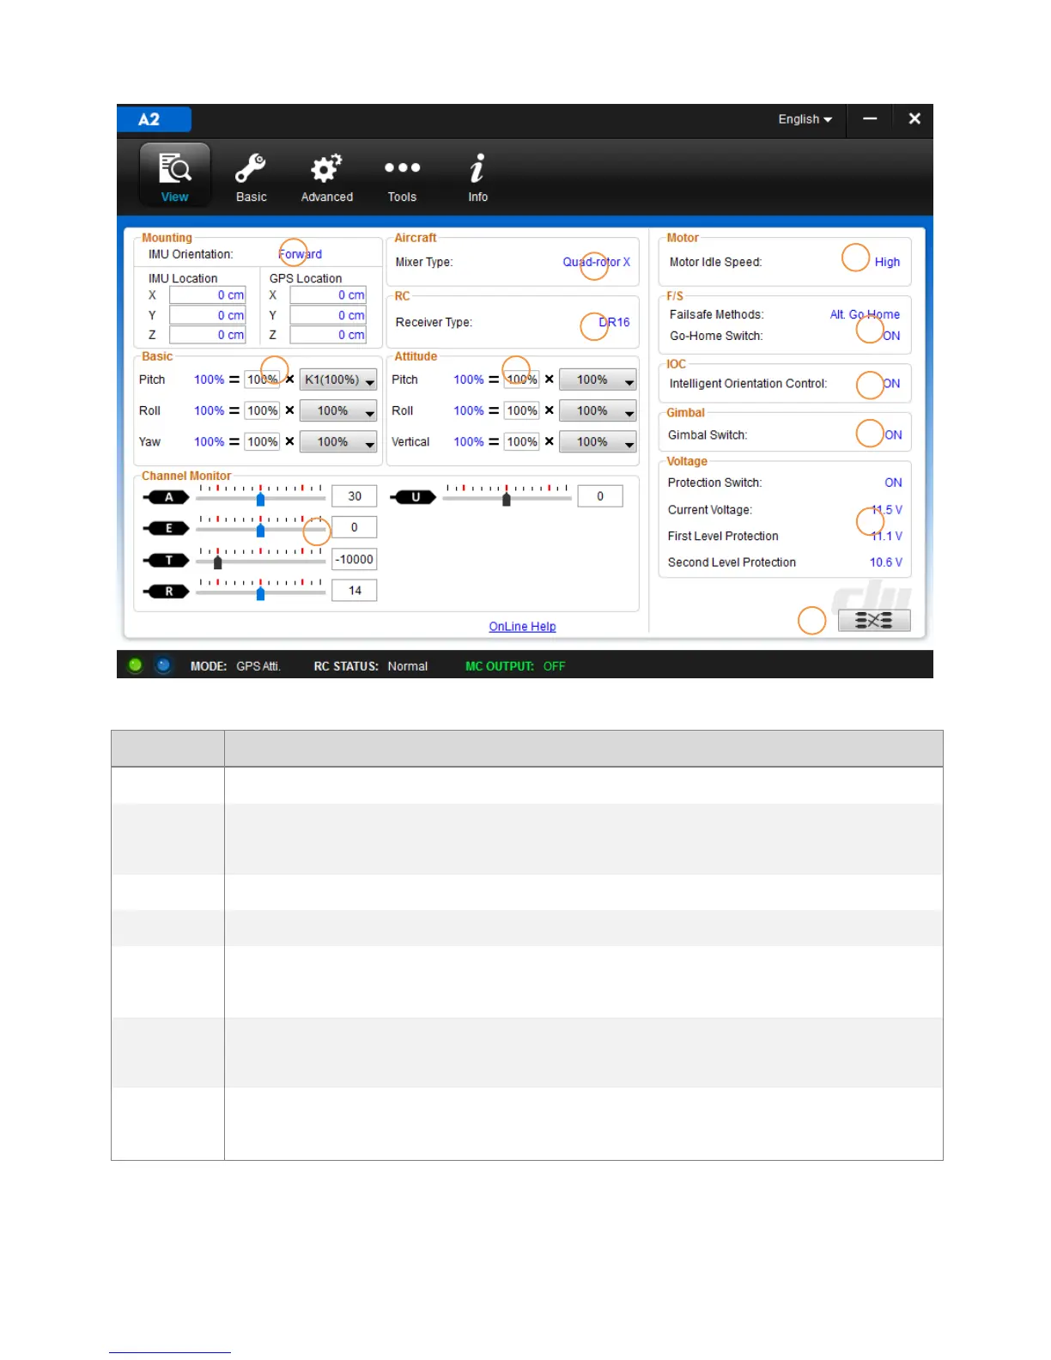Image resolution: width=1051 pixels, height=1360 pixels.
Task: Open Basic Yaw 100% dropdown
Action: coord(338,441)
